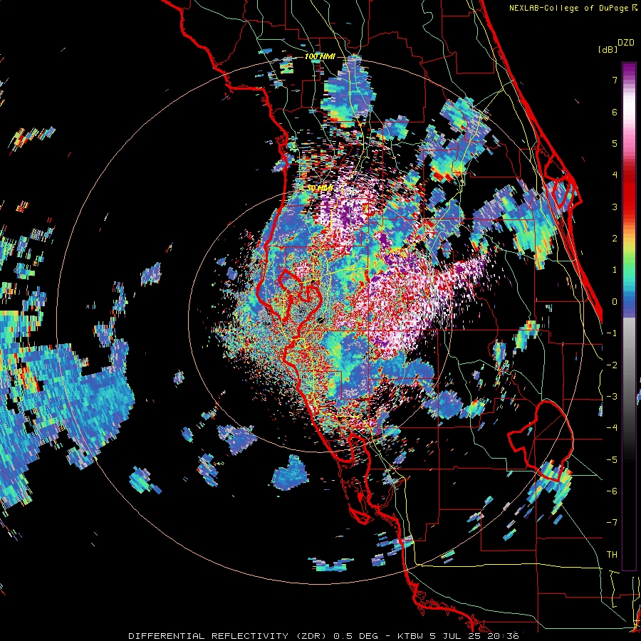Image resolution: width=641 pixels, height=641 pixels.
Task: Click the 100 NMI range ring label
Action: [320, 56]
